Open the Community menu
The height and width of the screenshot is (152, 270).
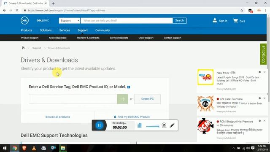[103, 30]
